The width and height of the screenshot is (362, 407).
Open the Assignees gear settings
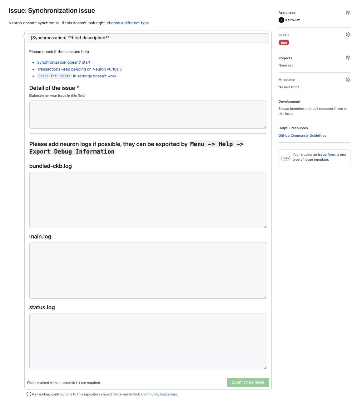point(348,13)
